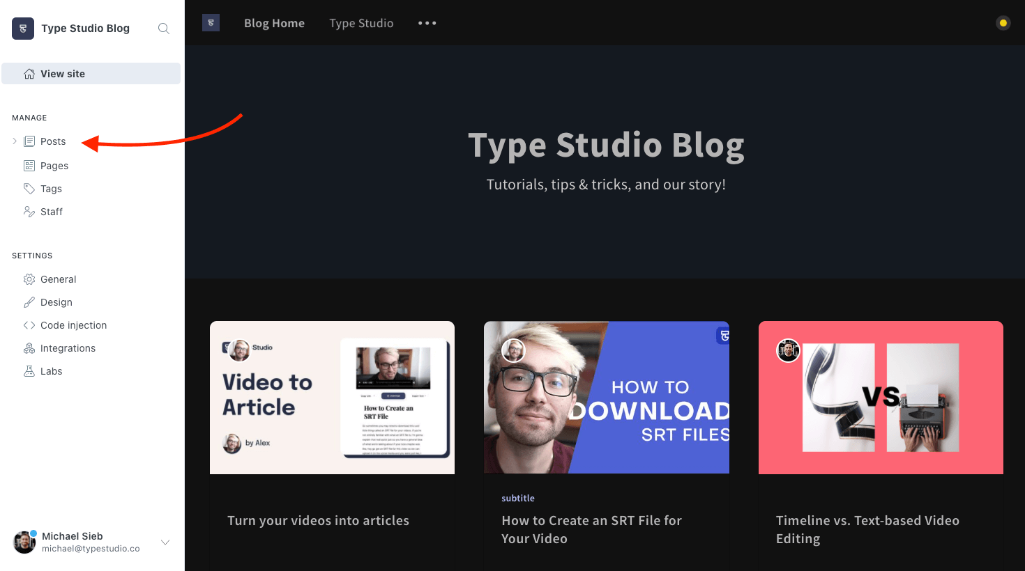Open search with the magnifier icon
1025x571 pixels.
click(164, 29)
